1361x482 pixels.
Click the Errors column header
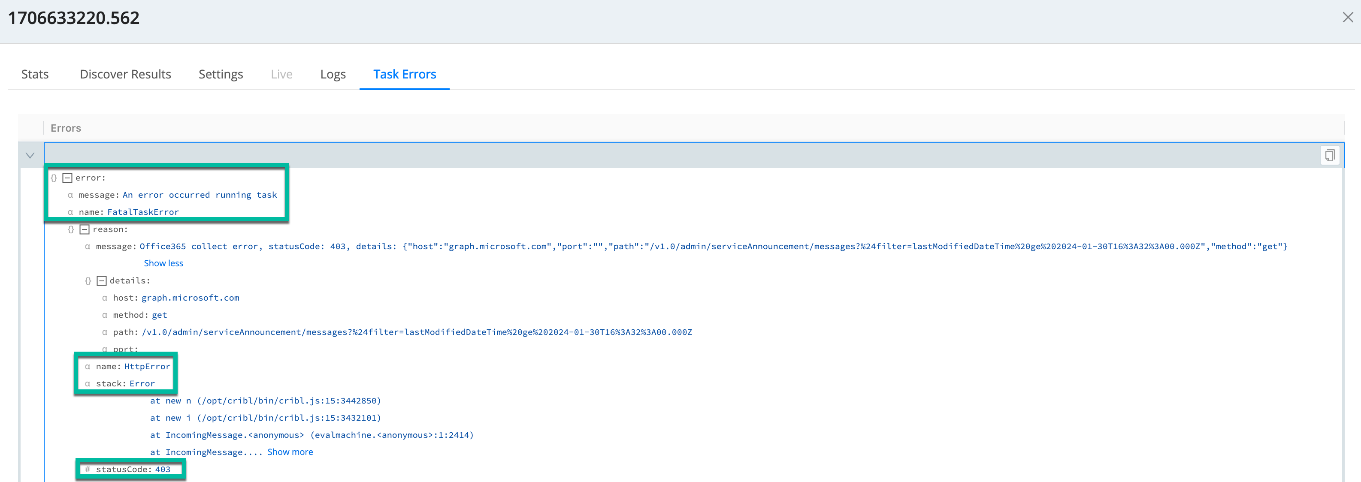coord(66,128)
